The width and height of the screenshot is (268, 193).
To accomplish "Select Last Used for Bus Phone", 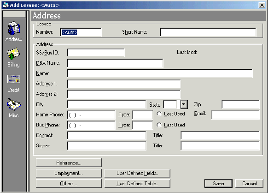I will 159,125.
